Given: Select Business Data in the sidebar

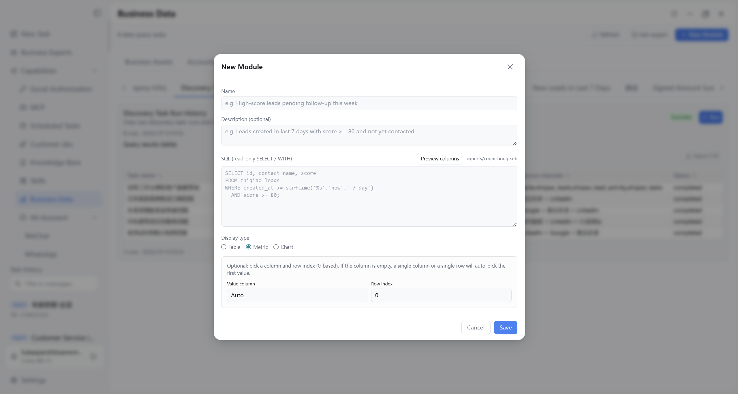Looking at the screenshot, I should (x=59, y=199).
